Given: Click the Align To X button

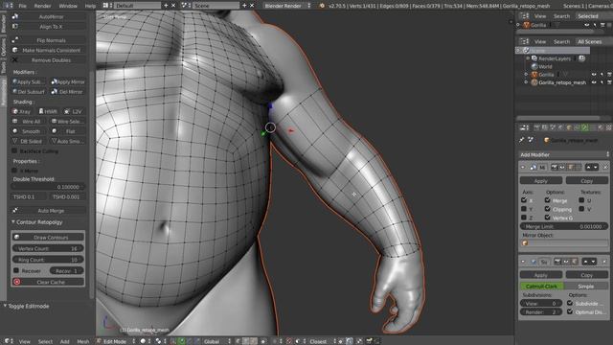Looking at the screenshot, I should [49, 27].
